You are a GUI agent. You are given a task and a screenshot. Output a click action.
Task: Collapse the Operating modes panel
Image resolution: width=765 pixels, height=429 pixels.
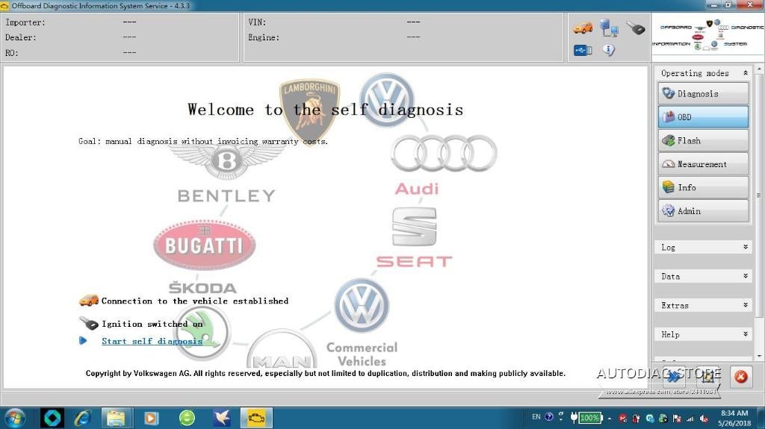tap(745, 73)
